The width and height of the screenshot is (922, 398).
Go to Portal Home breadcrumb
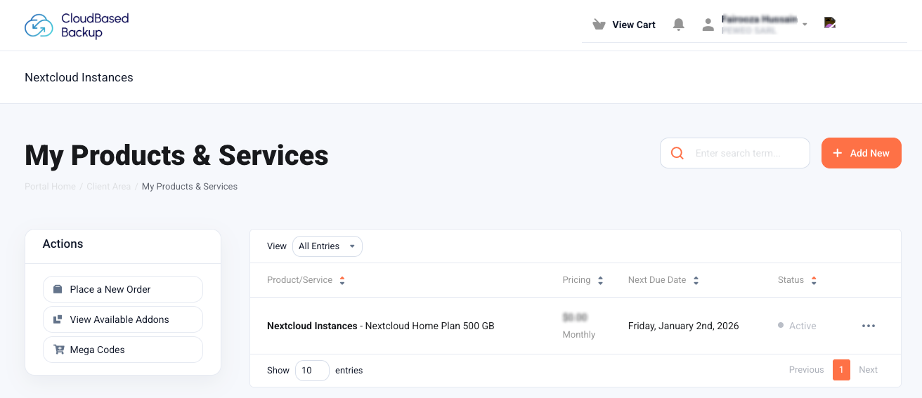[50, 187]
